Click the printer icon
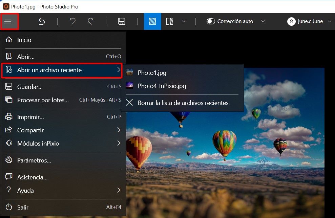The height and width of the screenshot is (218, 335). point(9,116)
